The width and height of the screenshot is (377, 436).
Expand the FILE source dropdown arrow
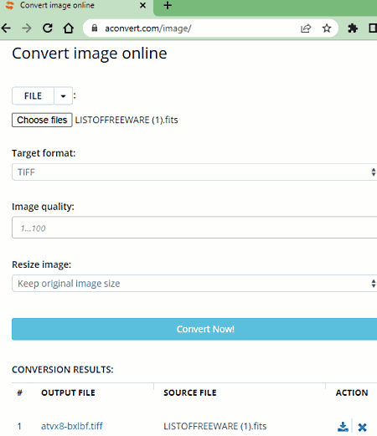pyautogui.click(x=64, y=96)
